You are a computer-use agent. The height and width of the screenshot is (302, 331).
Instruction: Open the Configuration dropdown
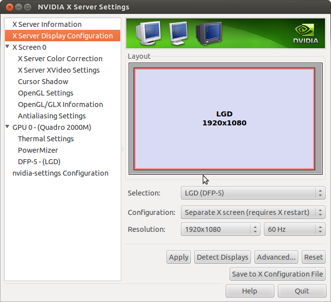coord(253,212)
